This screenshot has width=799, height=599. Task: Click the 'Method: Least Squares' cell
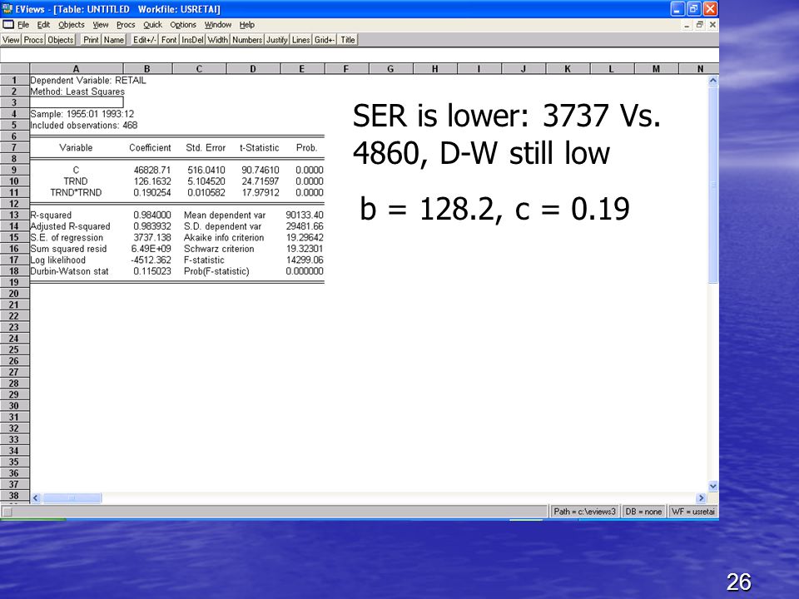tap(77, 92)
